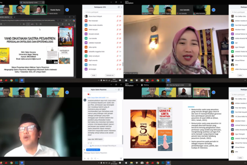Open new tab in PDF browser window
Image resolution: width=247 pixels, height=165 pixels.
14,17
